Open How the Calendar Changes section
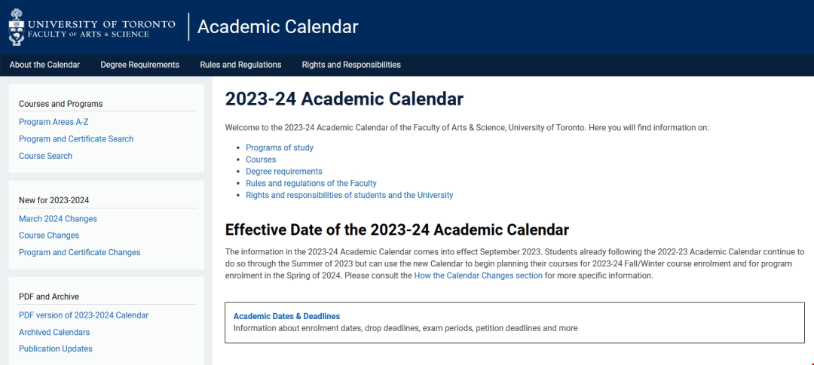 pos(478,276)
